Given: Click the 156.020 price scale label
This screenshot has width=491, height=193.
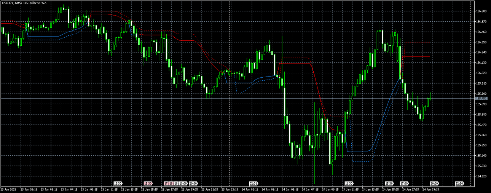Looking at the screenshot, I should coord(482,73).
